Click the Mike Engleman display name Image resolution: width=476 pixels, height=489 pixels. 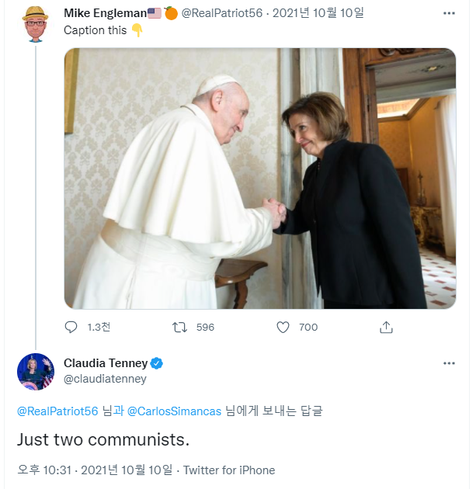coord(104,13)
